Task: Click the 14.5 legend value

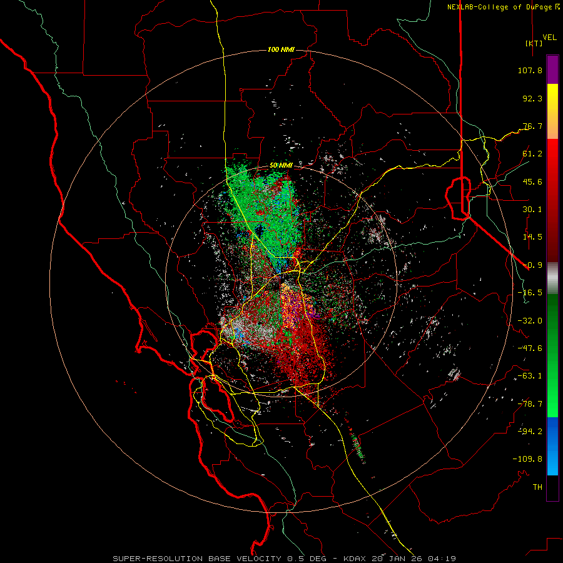Action: 532,237
